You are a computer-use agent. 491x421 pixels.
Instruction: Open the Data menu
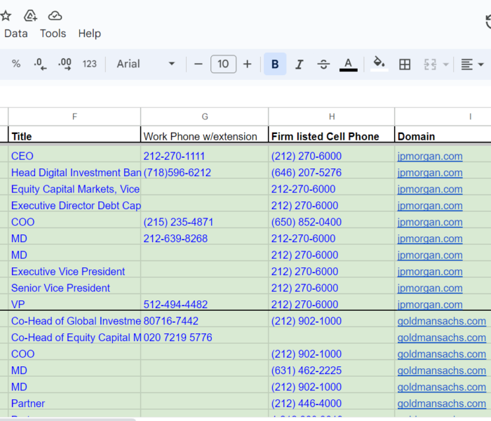[x=16, y=34]
